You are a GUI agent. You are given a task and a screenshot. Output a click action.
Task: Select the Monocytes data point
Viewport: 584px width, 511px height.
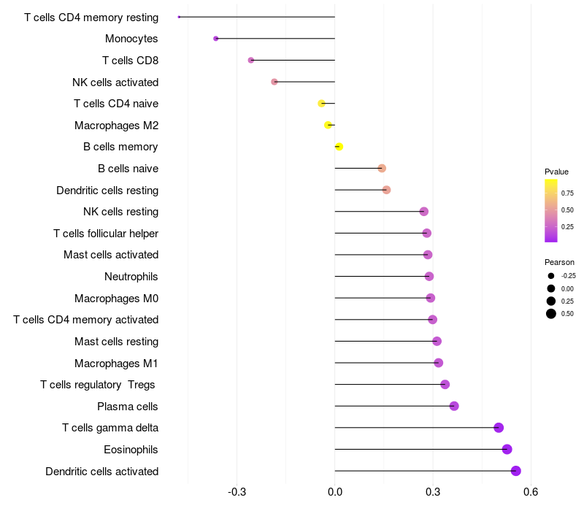tap(215, 39)
